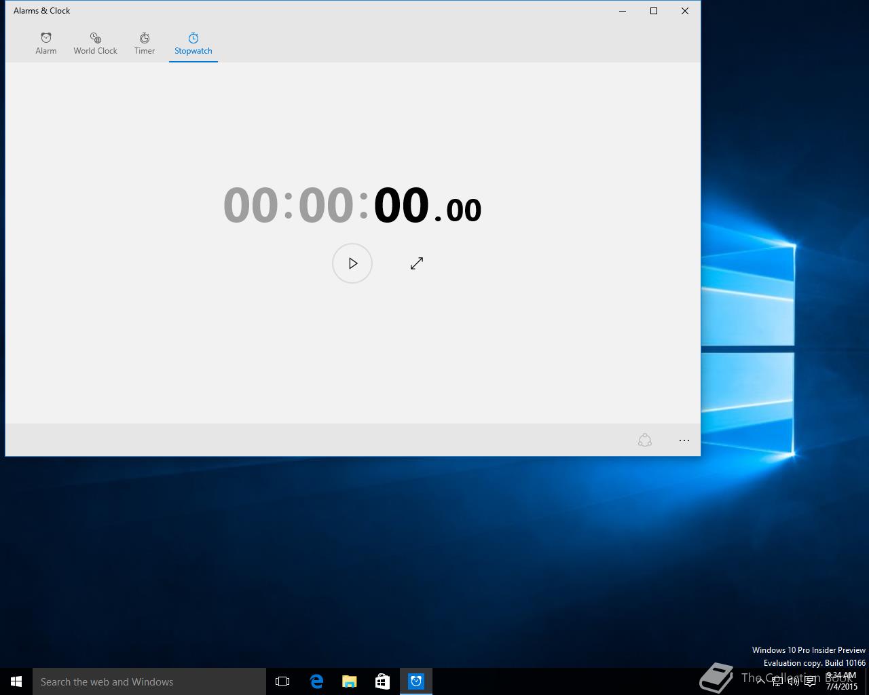
Task: Open the World Clock tab
Action: (x=95, y=43)
